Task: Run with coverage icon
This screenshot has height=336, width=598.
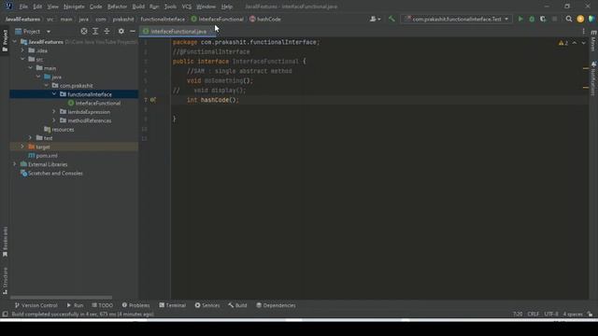Action: point(543,19)
